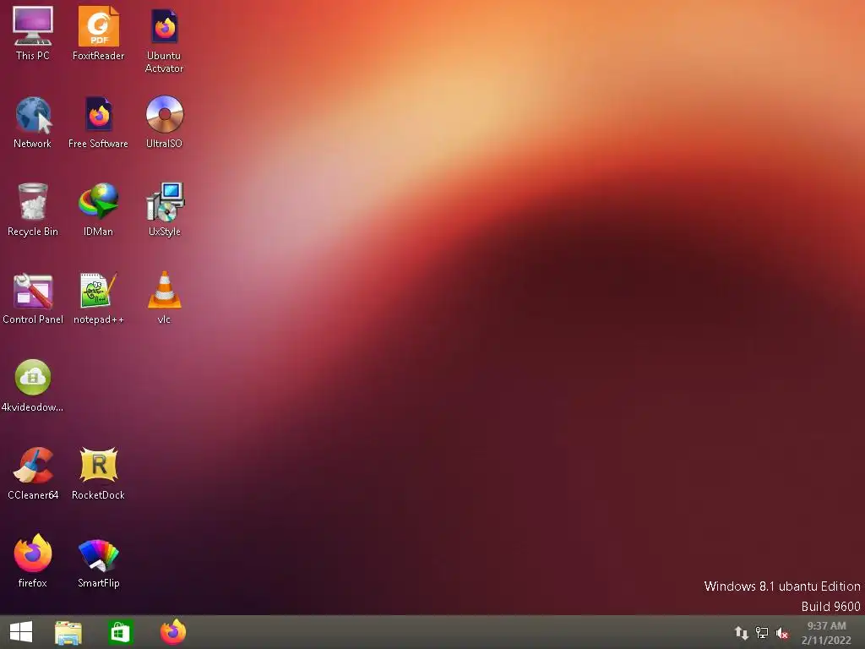
Task: Launch Firefox from the taskbar
Action: [x=172, y=632]
